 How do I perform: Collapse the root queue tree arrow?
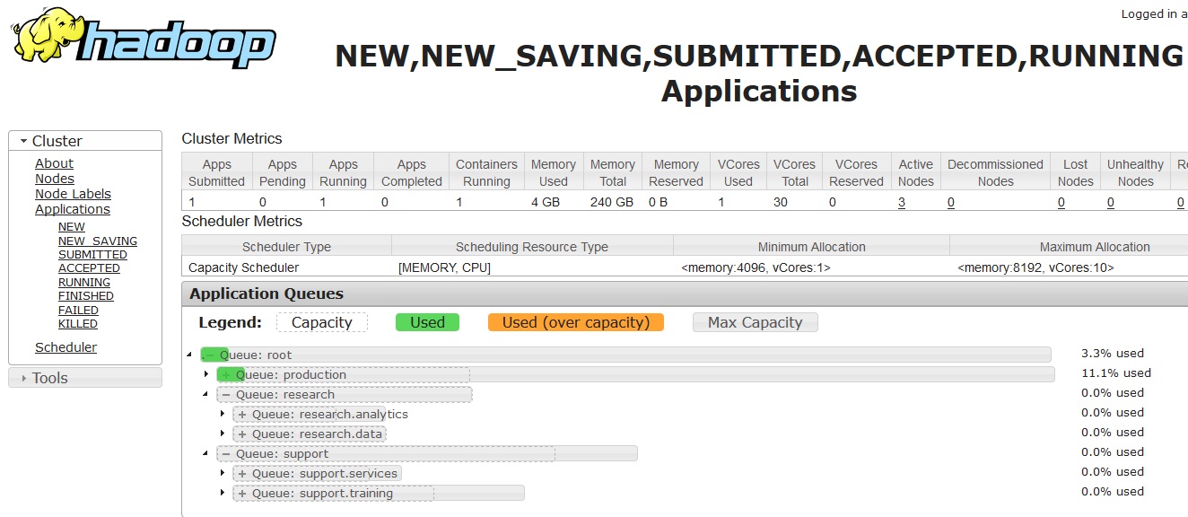click(189, 355)
